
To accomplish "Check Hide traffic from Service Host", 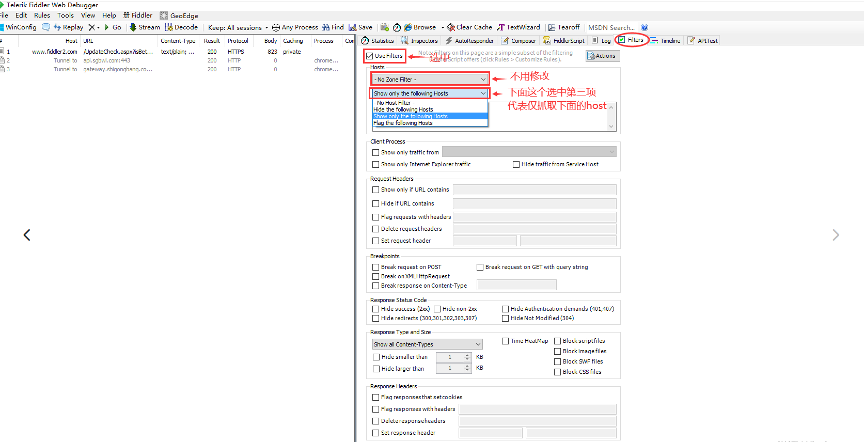I will pyautogui.click(x=516, y=164).
